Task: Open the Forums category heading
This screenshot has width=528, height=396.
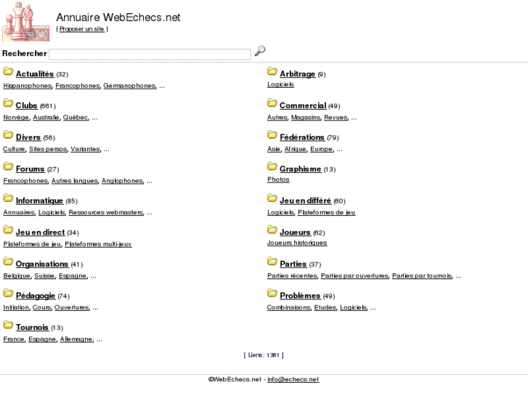Action: tap(31, 169)
